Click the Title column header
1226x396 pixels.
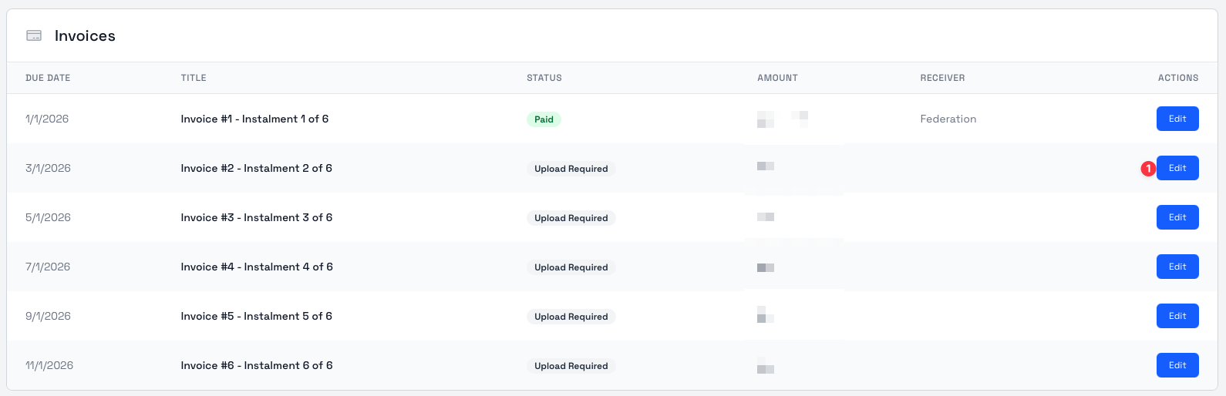[194, 78]
